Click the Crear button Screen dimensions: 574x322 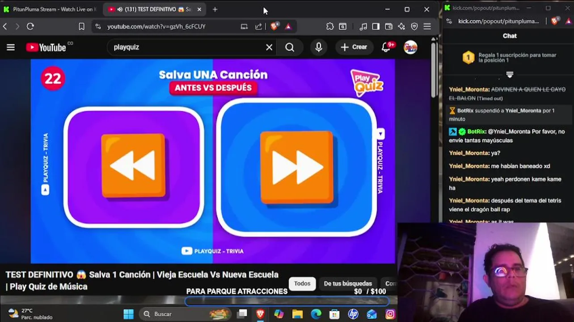[x=354, y=47]
